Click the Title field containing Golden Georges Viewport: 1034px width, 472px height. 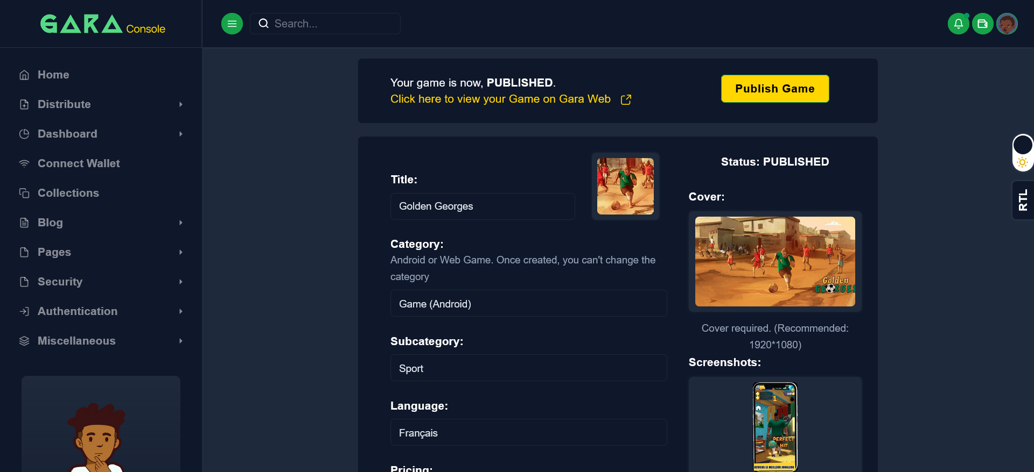[x=483, y=206]
